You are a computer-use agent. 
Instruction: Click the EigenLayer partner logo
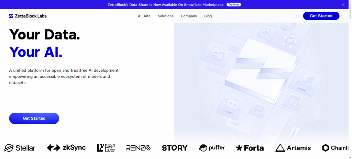pos(106,148)
